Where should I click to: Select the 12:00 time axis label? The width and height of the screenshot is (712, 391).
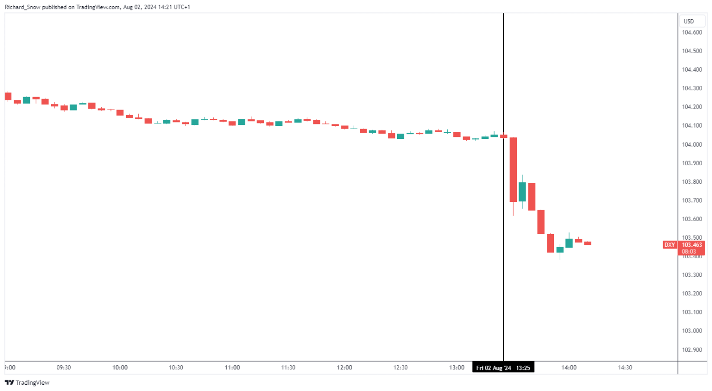pos(344,368)
